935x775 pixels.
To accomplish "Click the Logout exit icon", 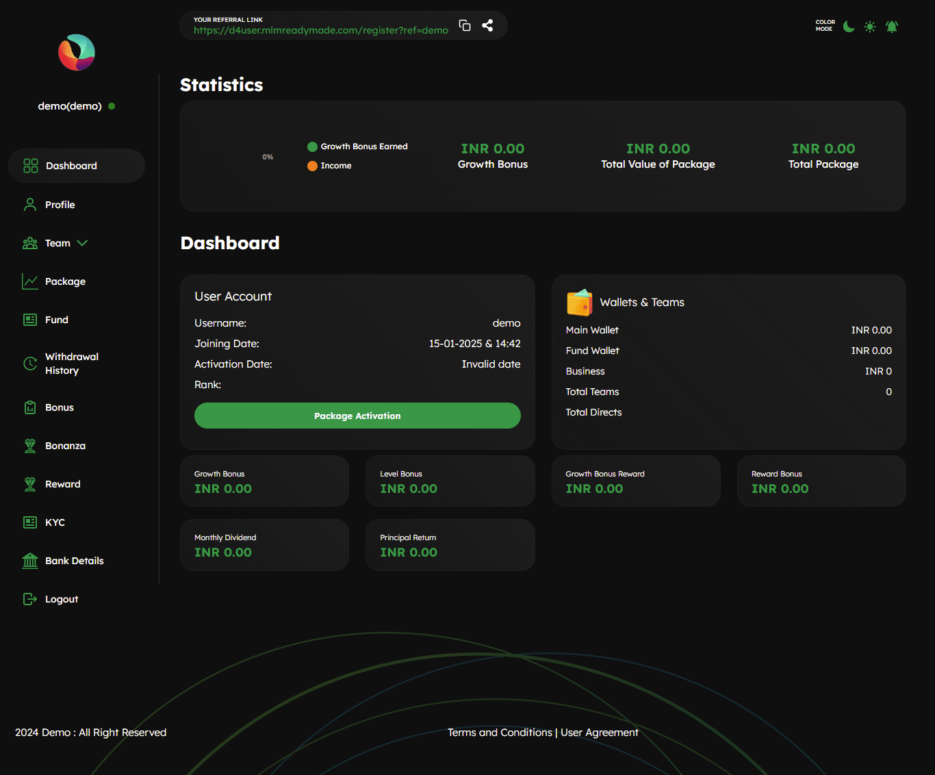I will tap(30, 599).
